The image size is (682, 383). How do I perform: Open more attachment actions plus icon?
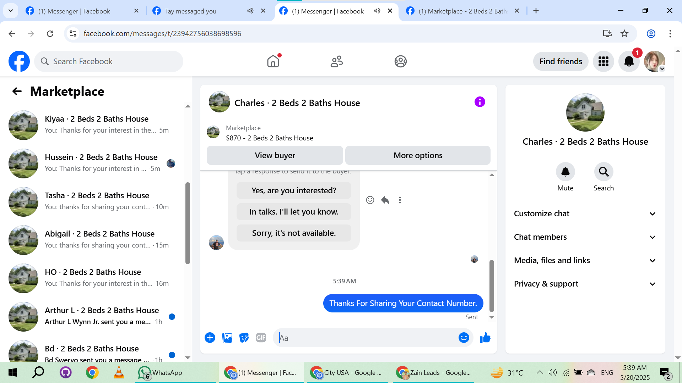[210, 338]
